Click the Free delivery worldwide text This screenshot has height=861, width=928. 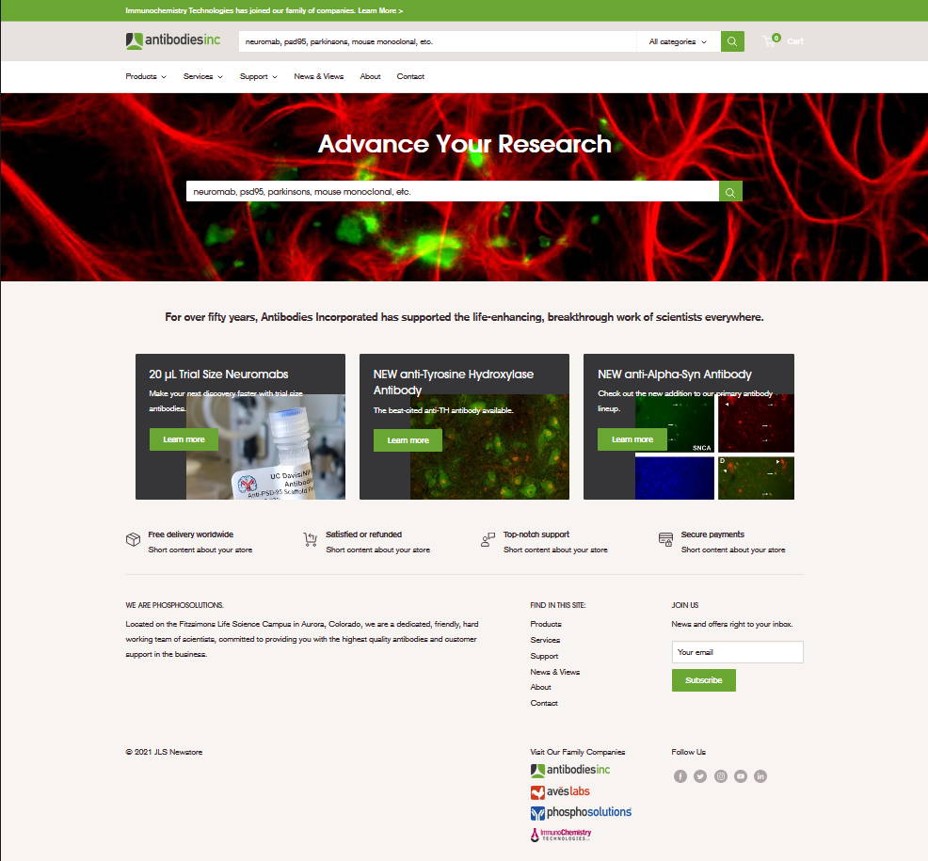pos(190,534)
